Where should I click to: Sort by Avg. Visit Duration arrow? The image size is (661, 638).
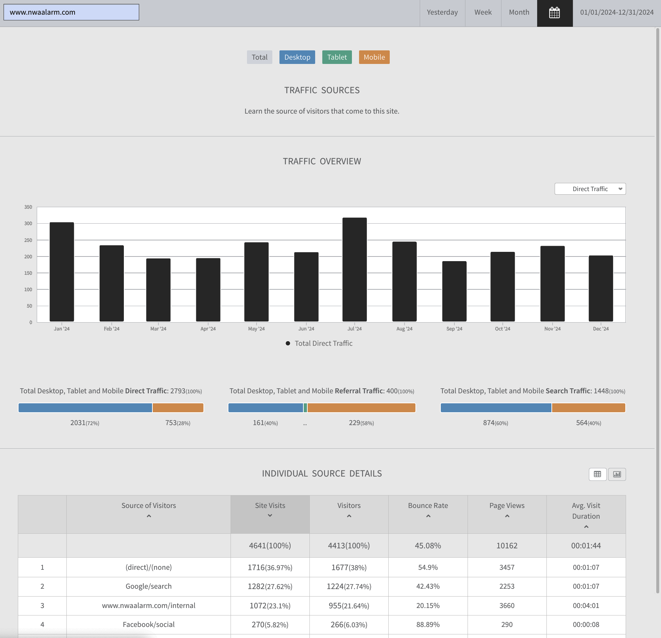[586, 527]
